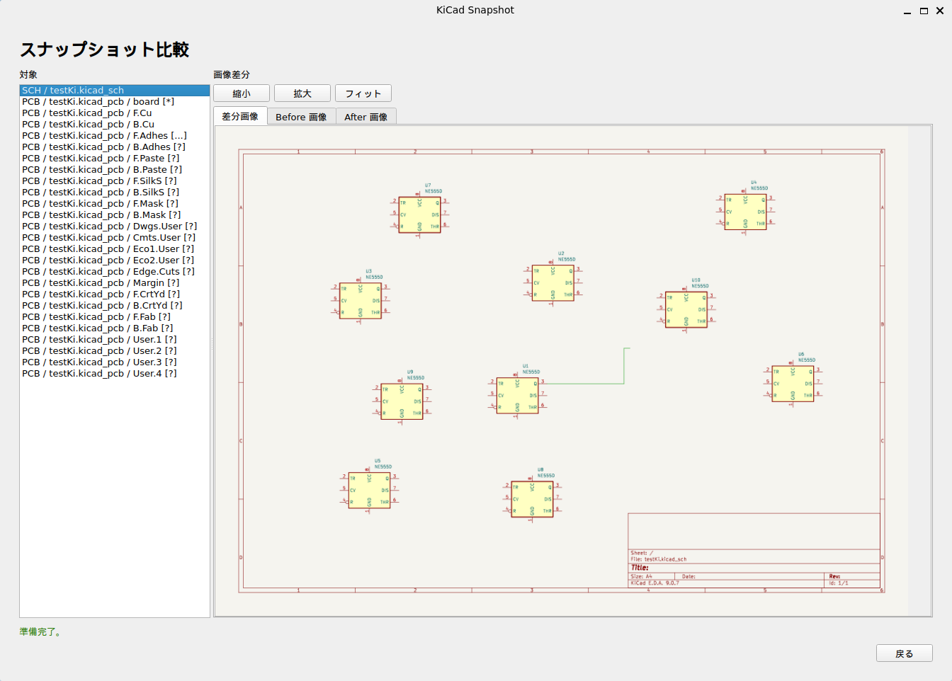The width and height of the screenshot is (952, 681).
Task: Select the PCB F.SilkS layer entry
Action: (99, 181)
